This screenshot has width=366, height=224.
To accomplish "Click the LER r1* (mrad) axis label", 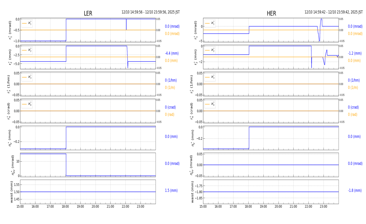I will 10,30.
